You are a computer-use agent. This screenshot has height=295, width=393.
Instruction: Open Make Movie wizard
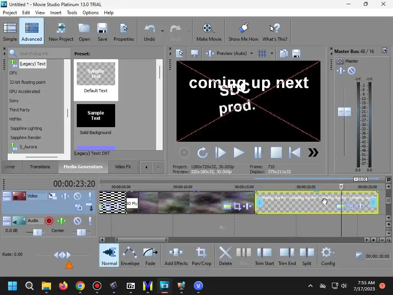pos(209,31)
